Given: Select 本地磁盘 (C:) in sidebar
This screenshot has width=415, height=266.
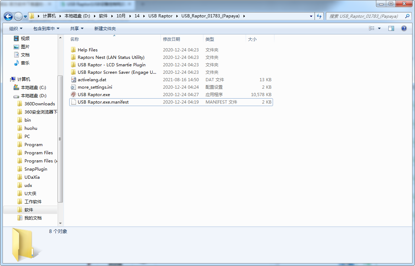Looking at the screenshot, I should [x=30, y=88].
